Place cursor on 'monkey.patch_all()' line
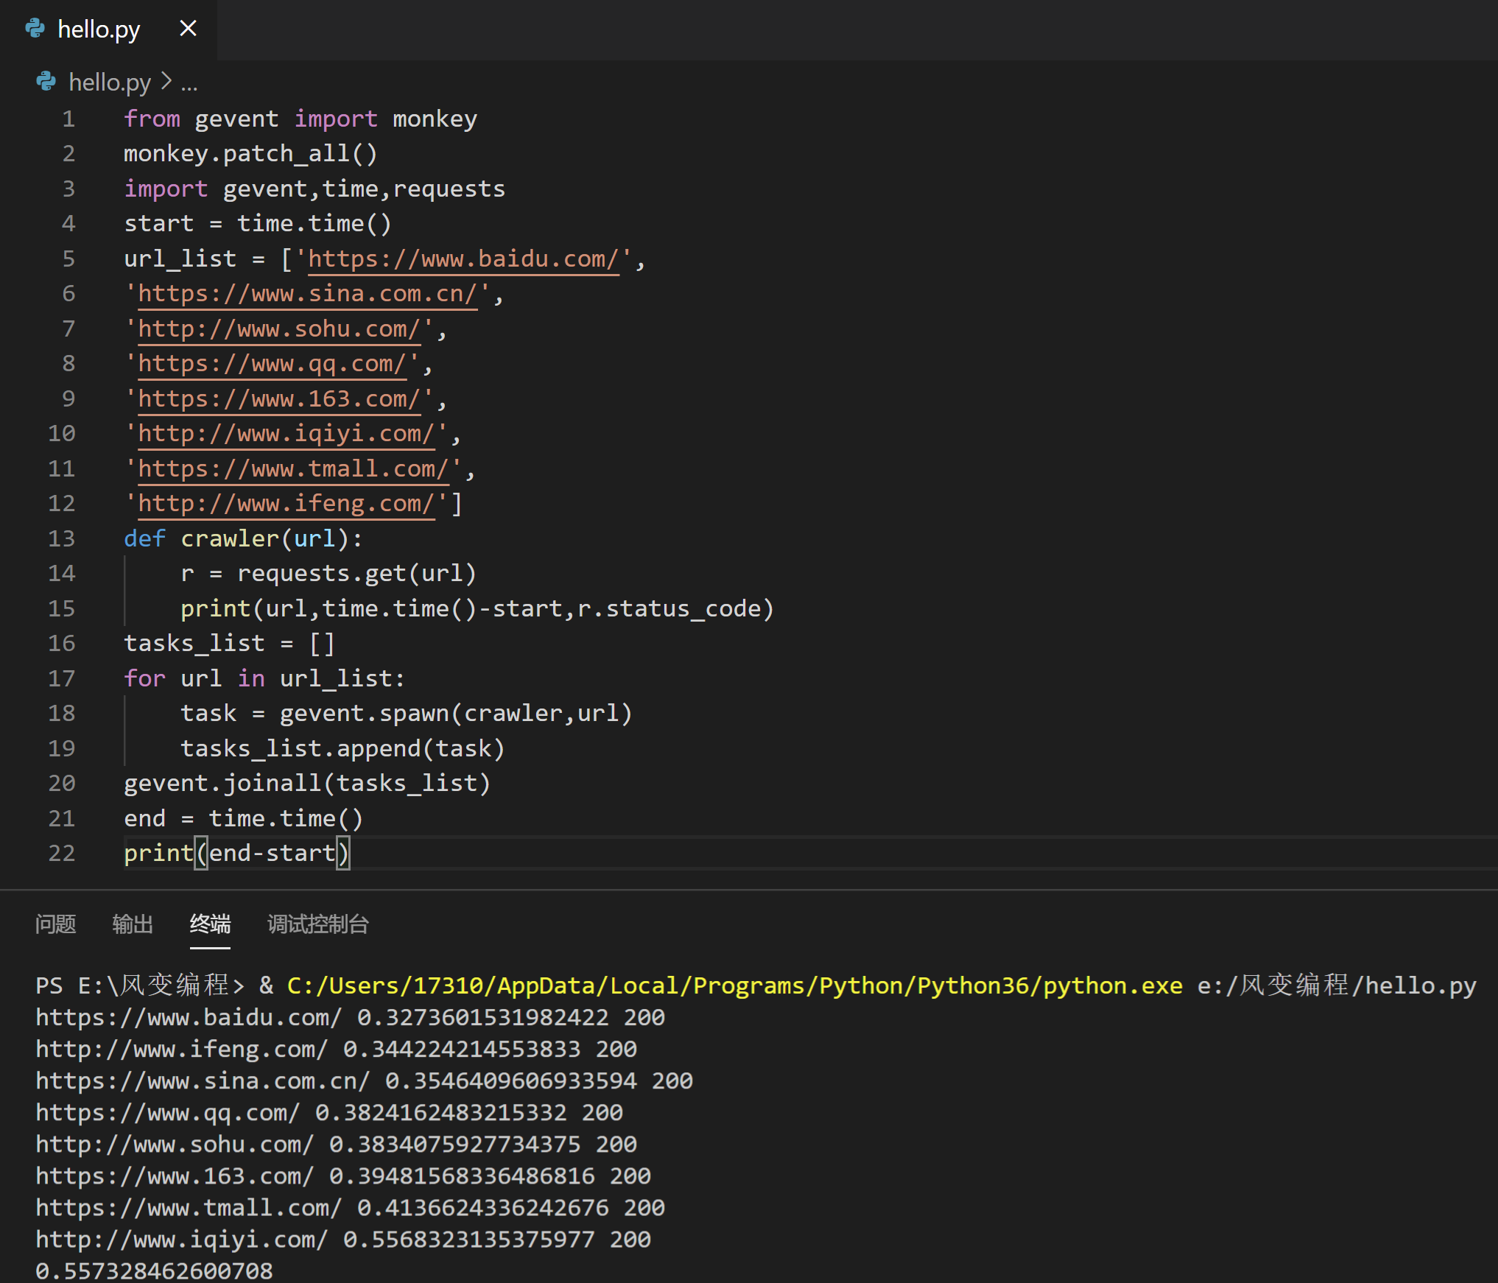1498x1283 pixels. pos(250,154)
